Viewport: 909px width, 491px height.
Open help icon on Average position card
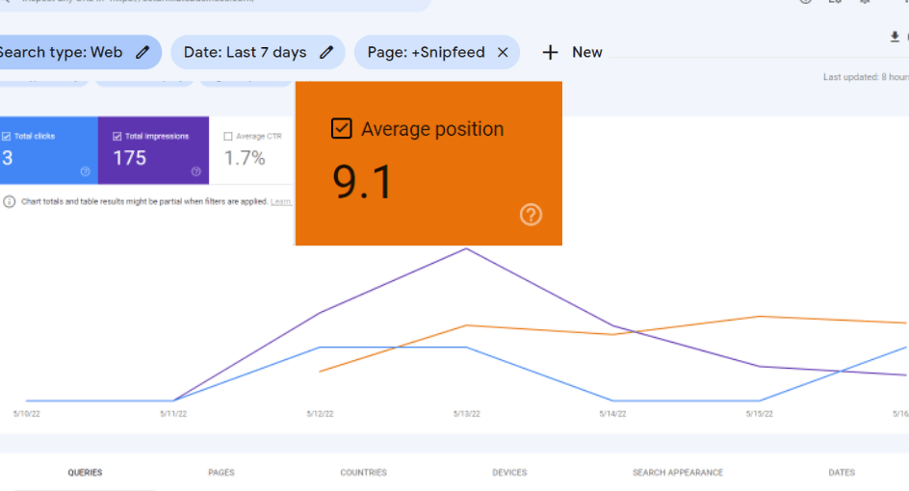point(531,215)
